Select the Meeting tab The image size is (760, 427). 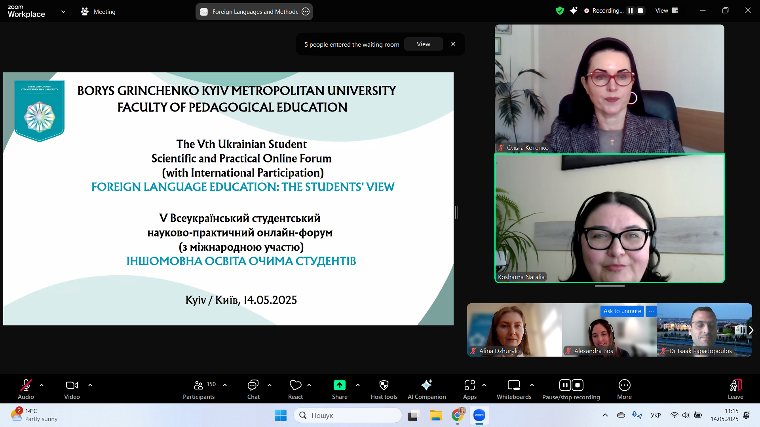coord(98,11)
